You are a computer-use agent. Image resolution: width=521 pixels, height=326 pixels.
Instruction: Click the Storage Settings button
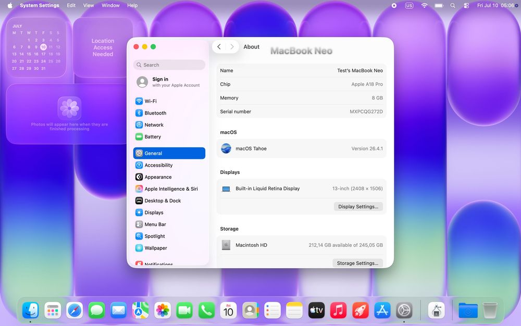pos(357,264)
